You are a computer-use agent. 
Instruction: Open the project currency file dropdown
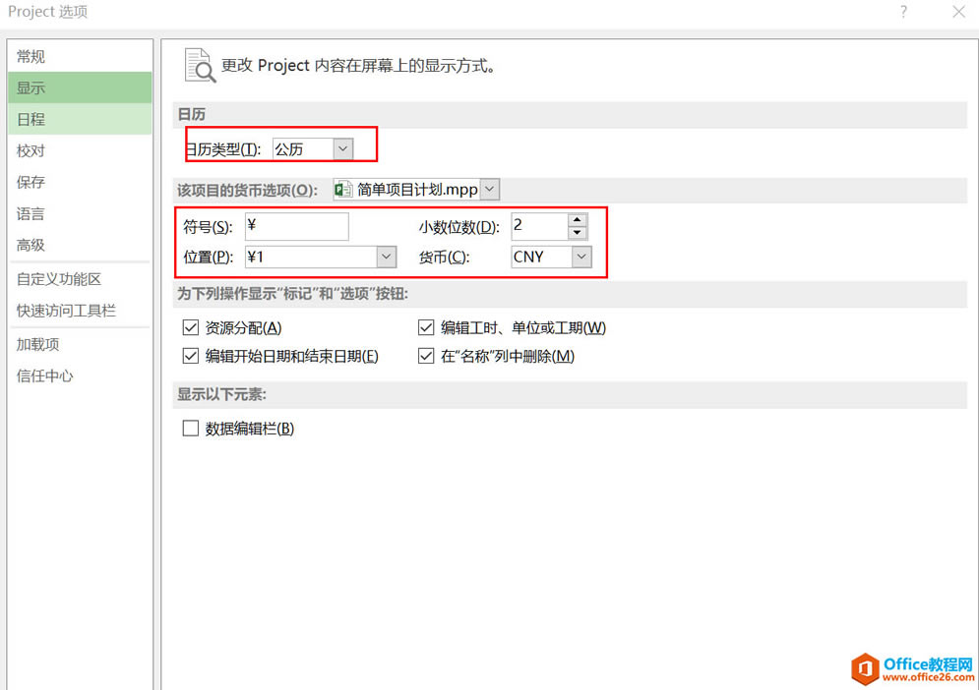tap(489, 189)
